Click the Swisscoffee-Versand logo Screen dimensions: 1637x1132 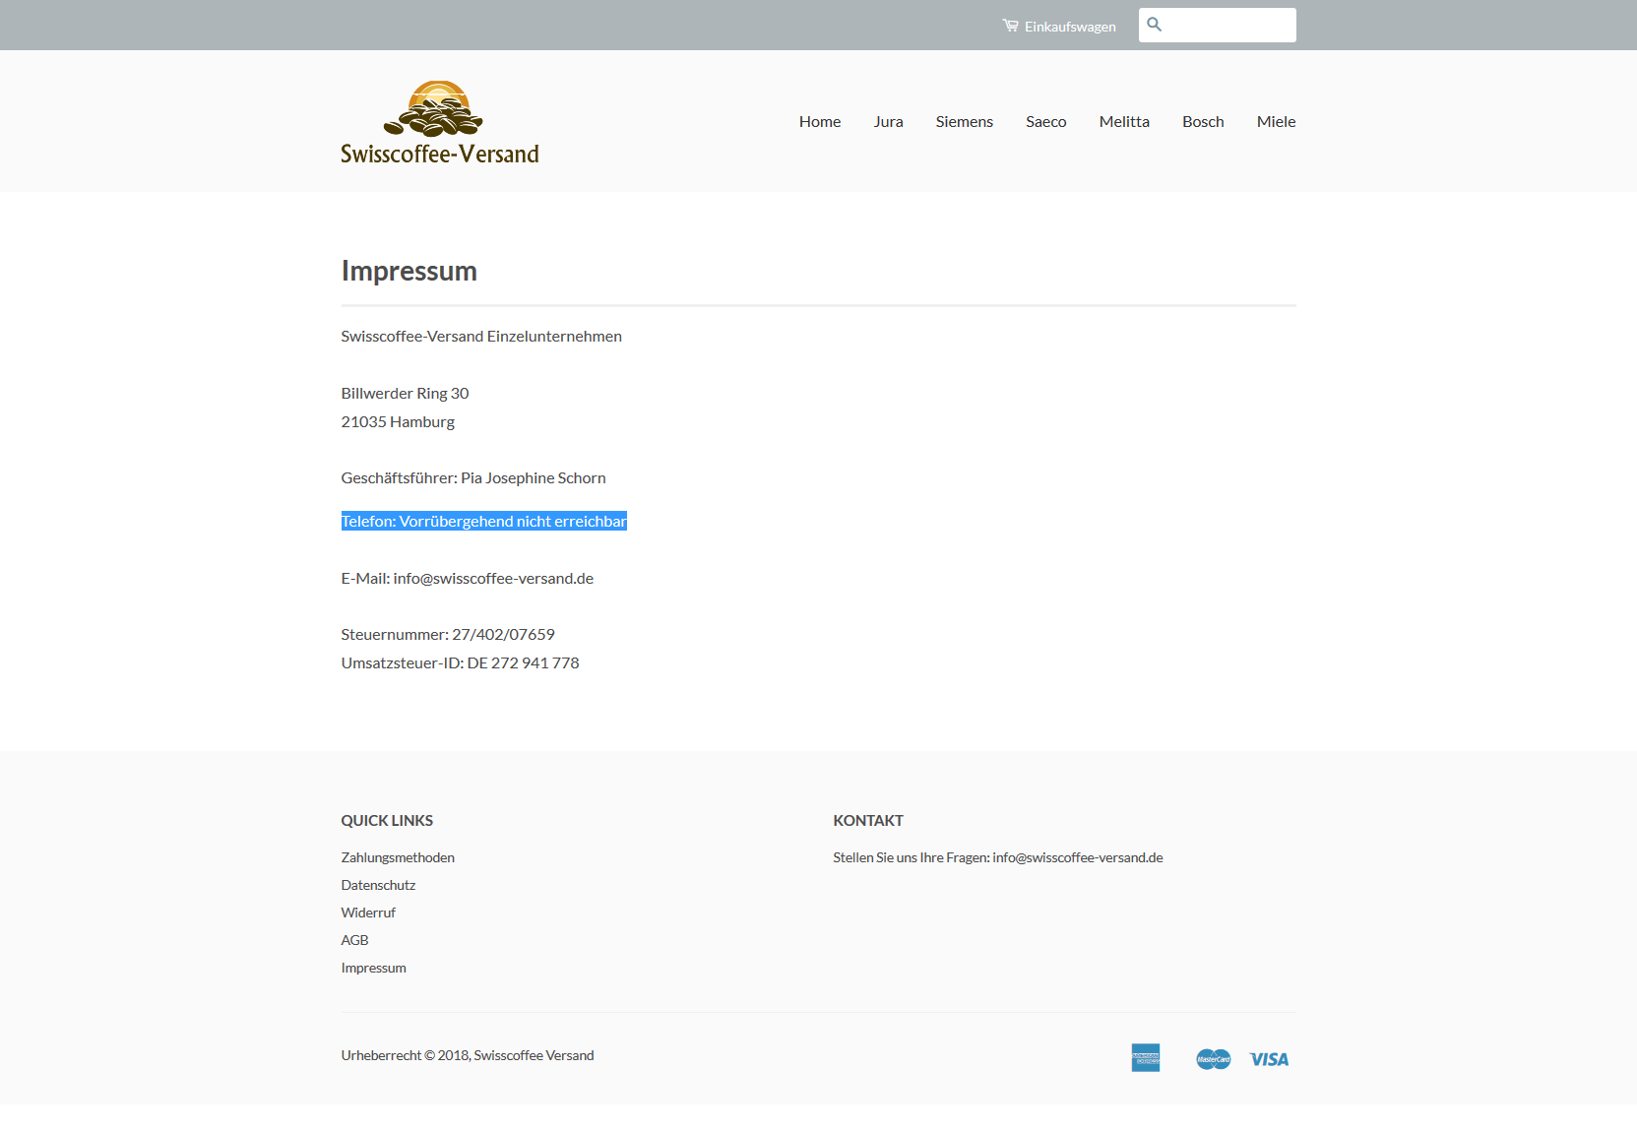click(440, 122)
